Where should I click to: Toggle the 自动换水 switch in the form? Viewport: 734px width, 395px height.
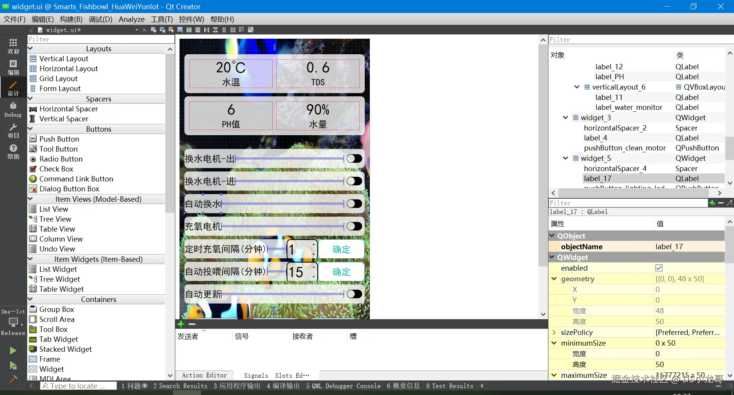[x=354, y=203]
